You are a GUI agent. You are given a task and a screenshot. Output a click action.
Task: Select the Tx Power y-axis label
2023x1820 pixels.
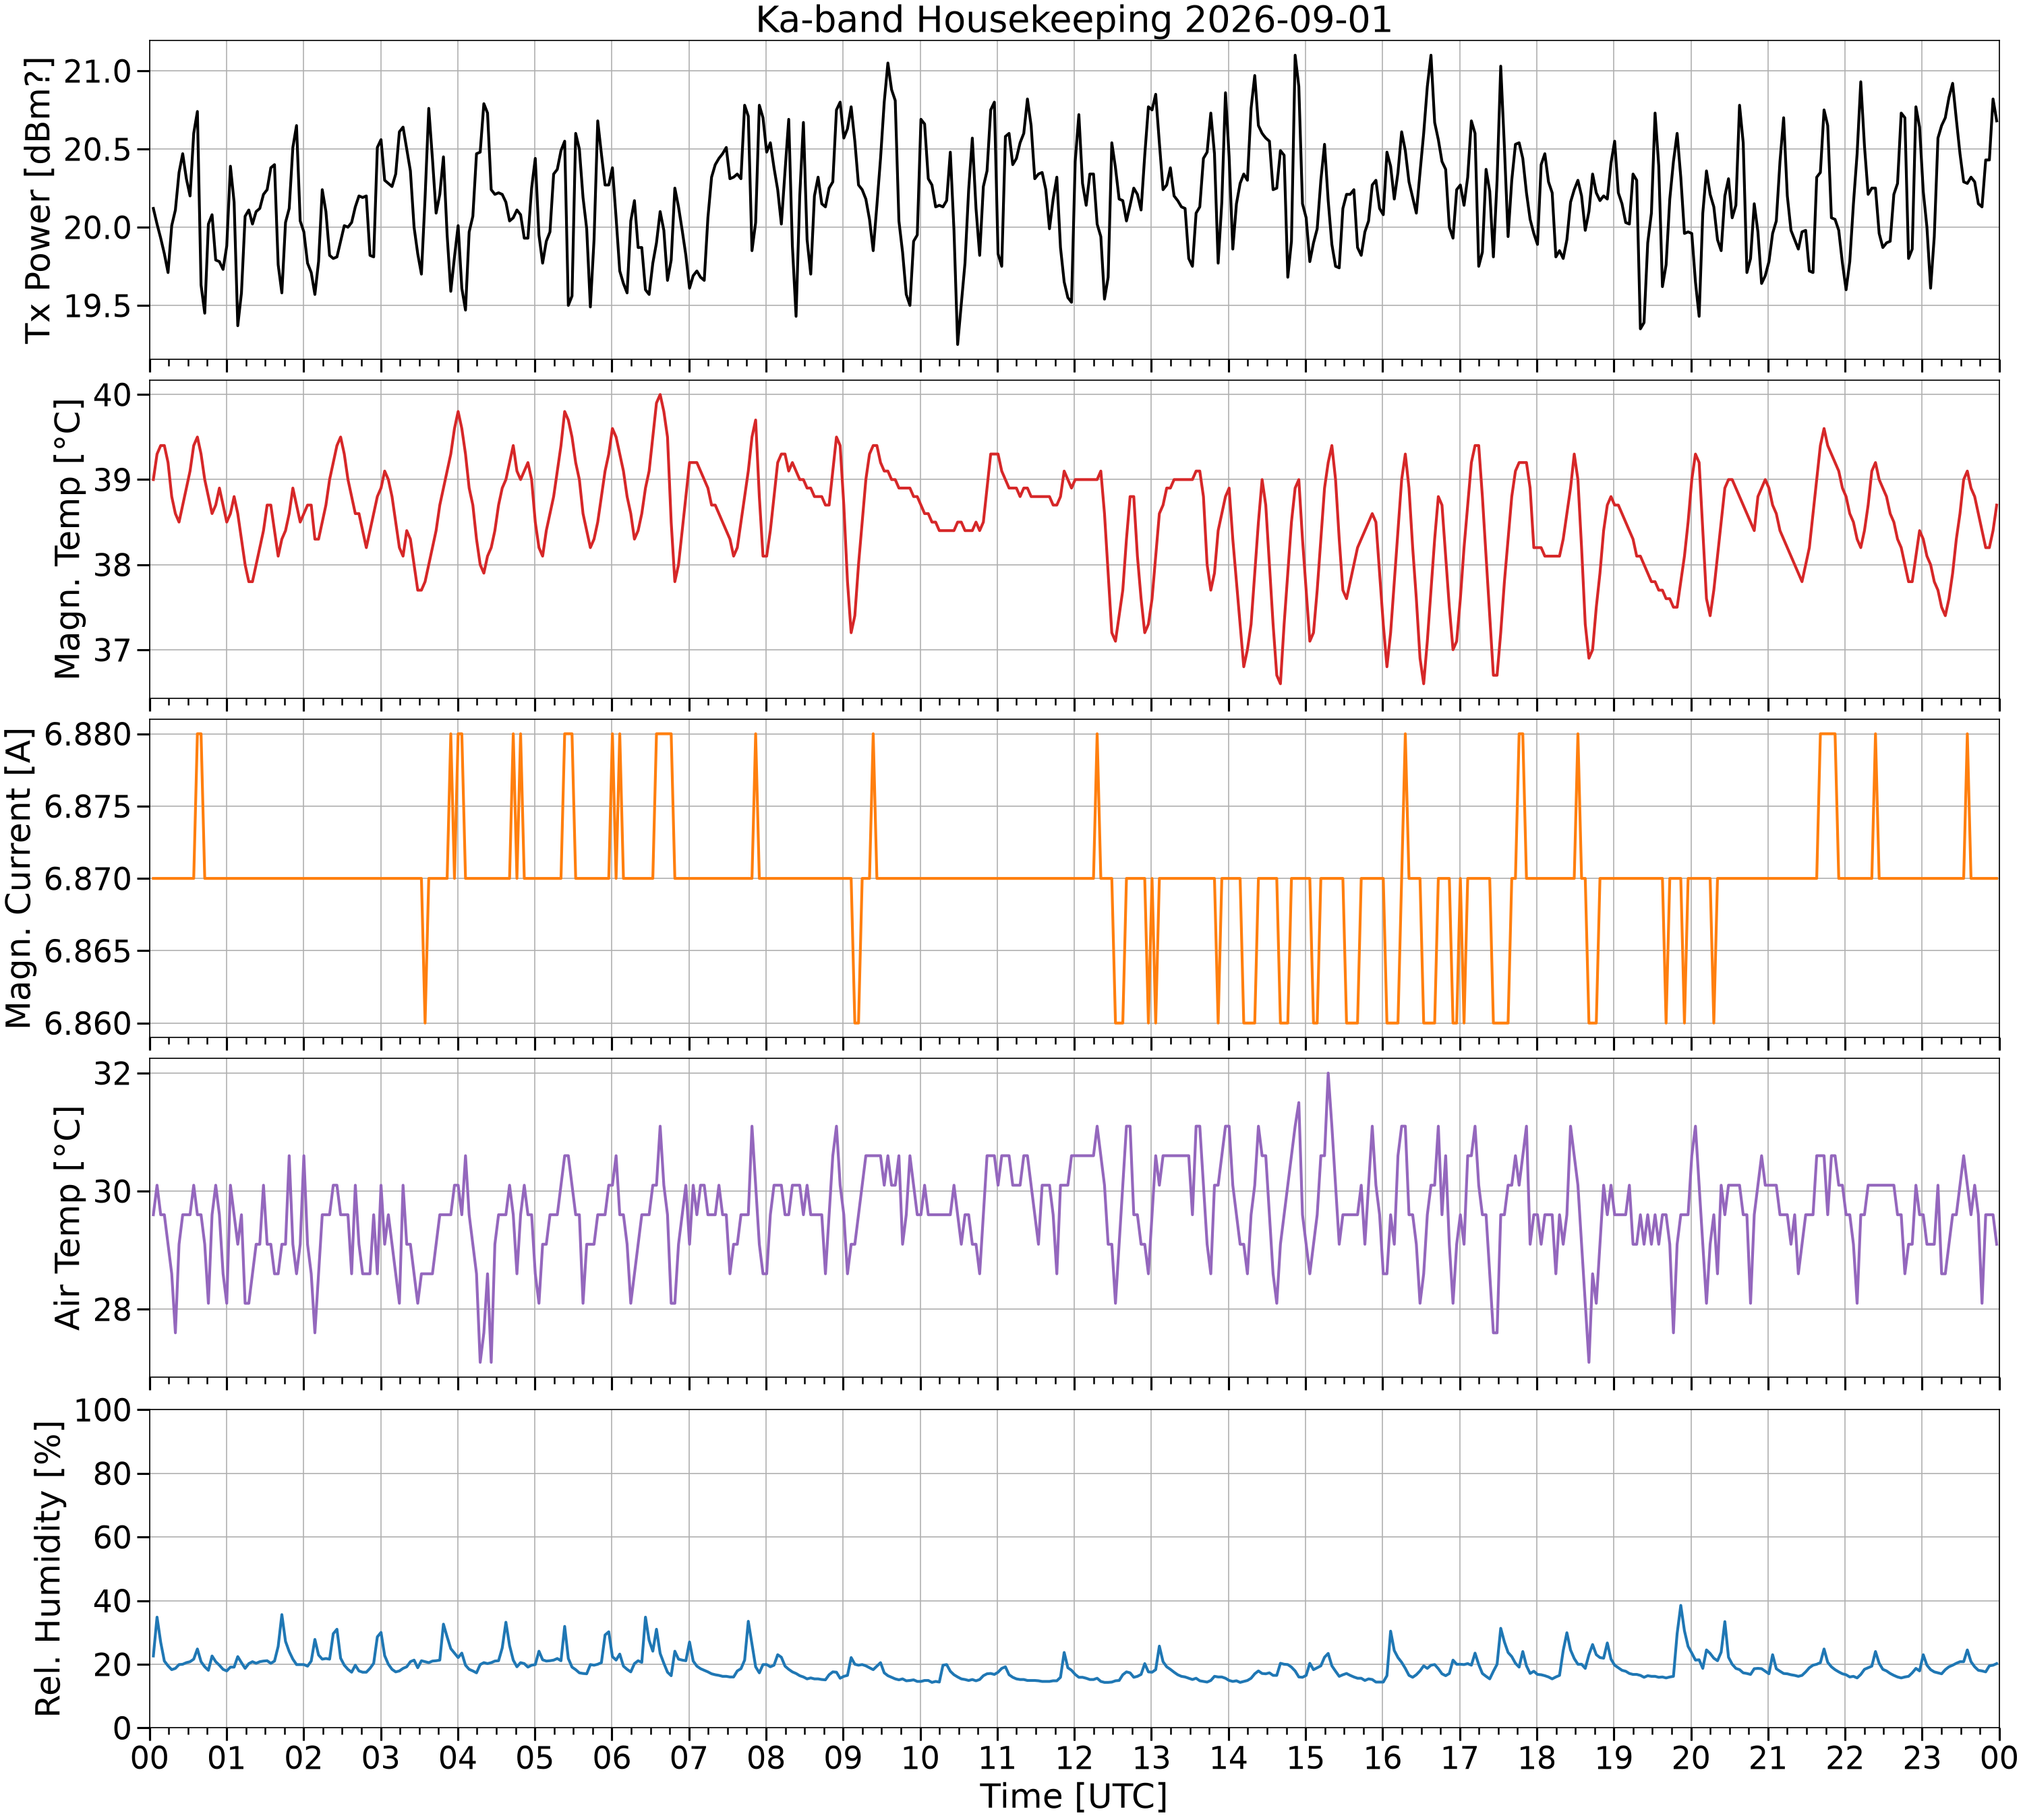click(37, 200)
